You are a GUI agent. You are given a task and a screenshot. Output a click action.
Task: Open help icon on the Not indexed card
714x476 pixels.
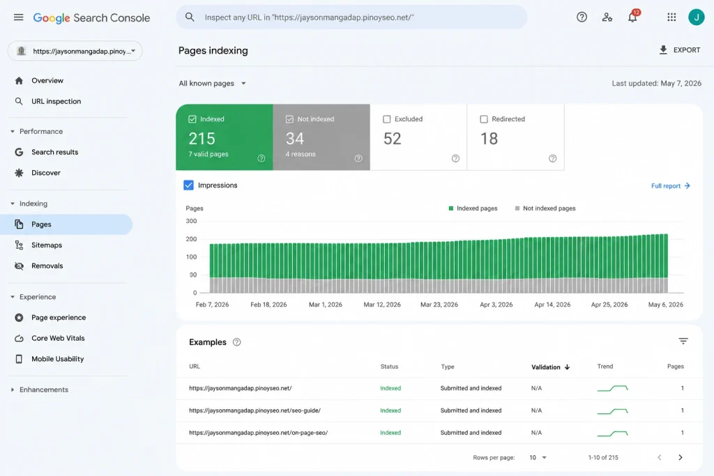358,158
